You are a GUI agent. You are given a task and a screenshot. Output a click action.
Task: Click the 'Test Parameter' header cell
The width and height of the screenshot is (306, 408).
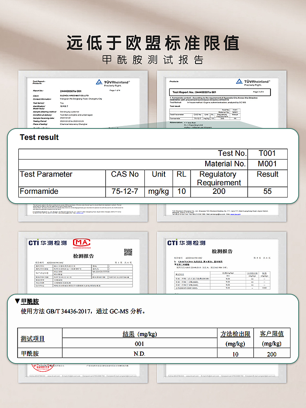click(x=62, y=178)
